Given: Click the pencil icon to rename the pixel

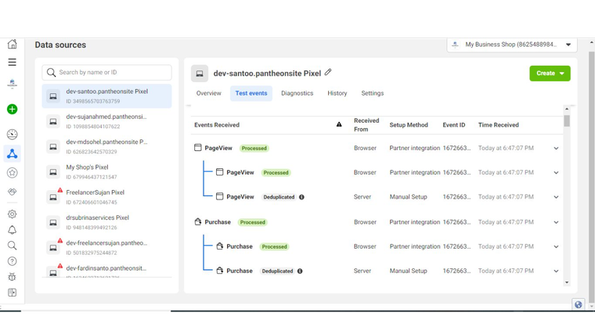Looking at the screenshot, I should pyautogui.click(x=329, y=73).
